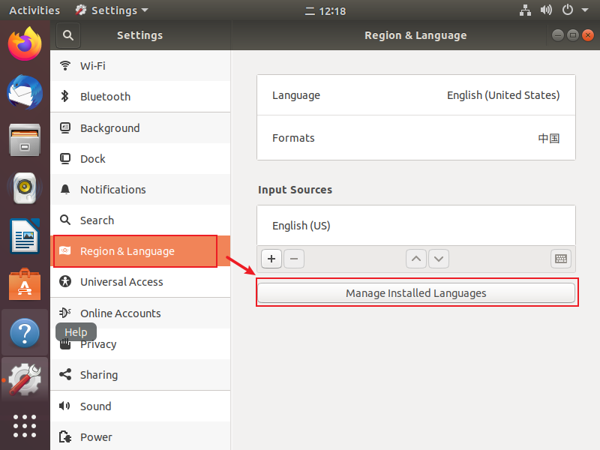The image size is (600, 450).
Task: Select English (US) input source
Action: point(416,226)
